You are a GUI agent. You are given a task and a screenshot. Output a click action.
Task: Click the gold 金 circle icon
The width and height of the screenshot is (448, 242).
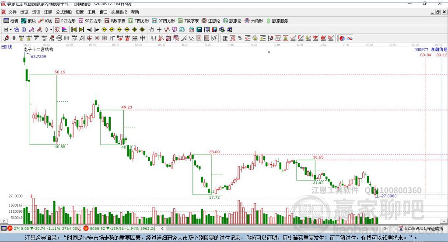click(x=255, y=38)
